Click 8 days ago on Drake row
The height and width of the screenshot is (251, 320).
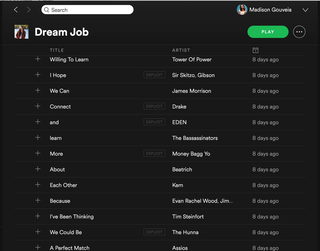[266, 107]
